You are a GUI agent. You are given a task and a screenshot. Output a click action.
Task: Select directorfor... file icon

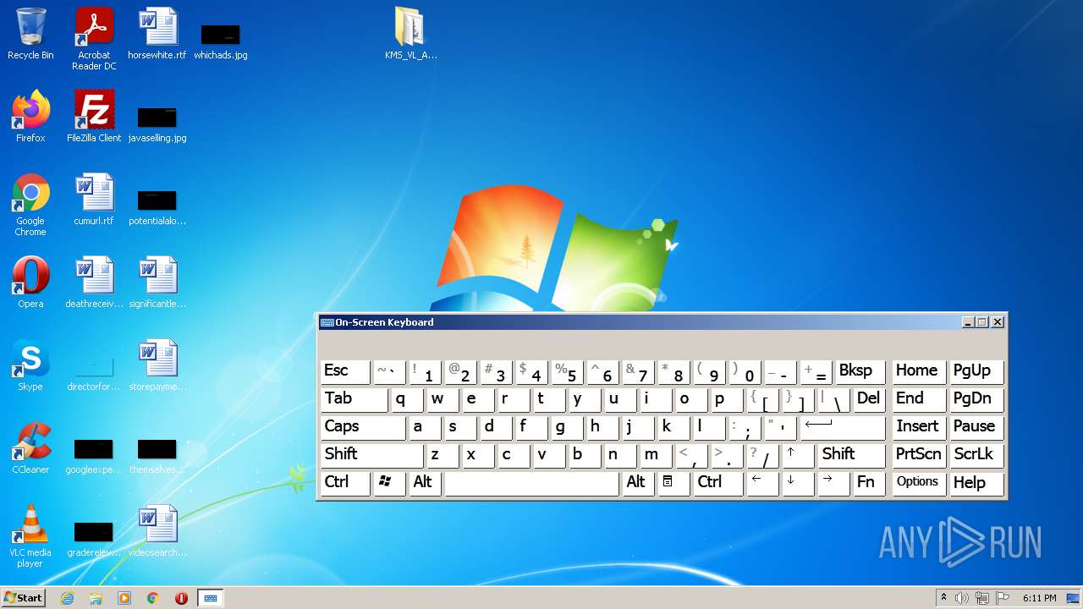pos(94,373)
